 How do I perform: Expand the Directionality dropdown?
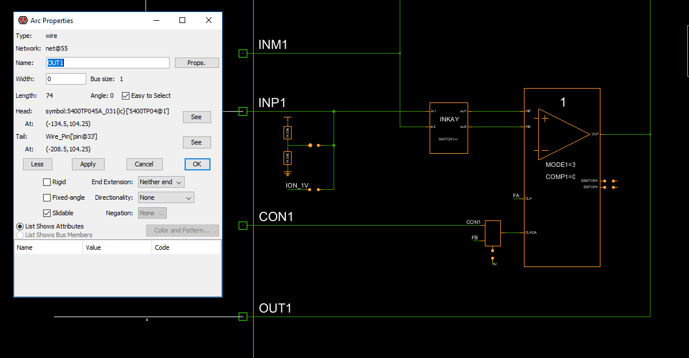(x=166, y=197)
